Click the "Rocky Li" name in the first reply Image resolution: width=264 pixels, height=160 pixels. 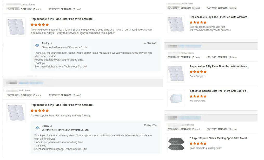(x=47, y=43)
